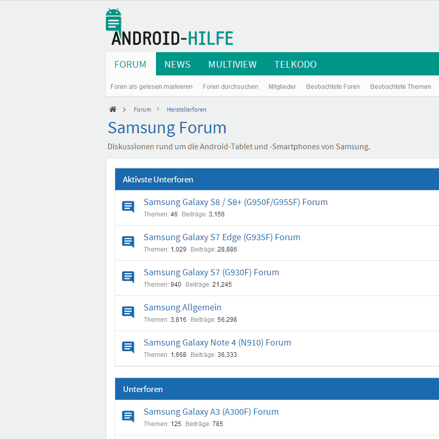Click forum icon beside Galaxy S7 Edge row
The height and width of the screenshot is (439, 439).
coord(128,242)
